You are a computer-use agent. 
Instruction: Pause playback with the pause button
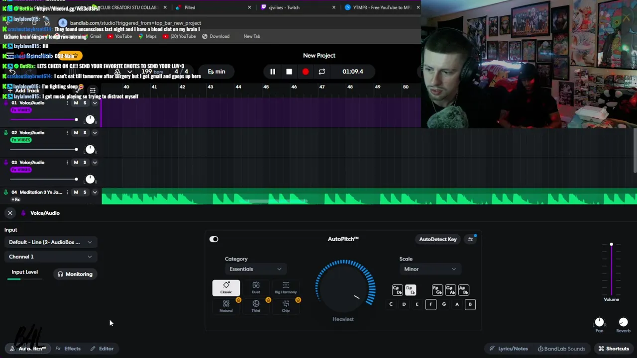[x=273, y=72]
